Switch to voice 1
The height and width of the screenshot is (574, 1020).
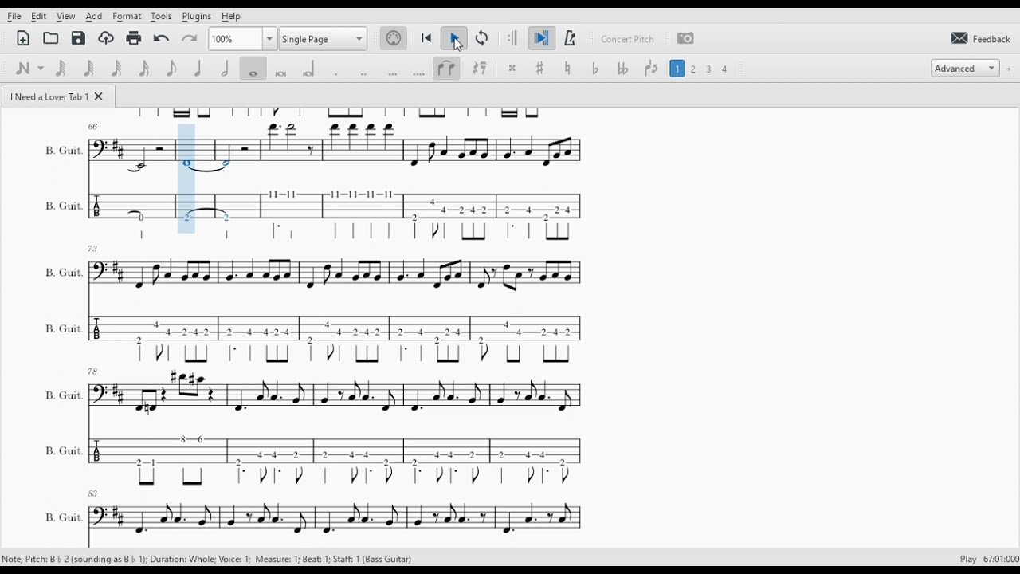click(x=677, y=69)
